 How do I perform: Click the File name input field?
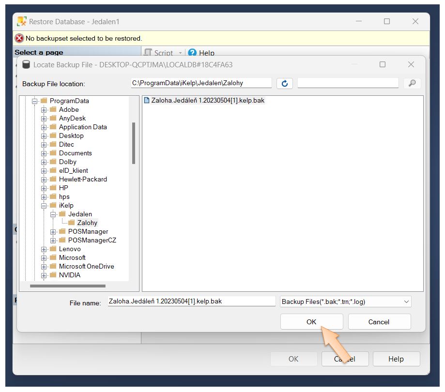coord(191,301)
